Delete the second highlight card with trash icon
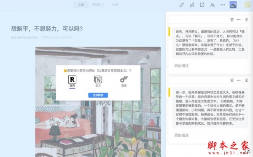Screen dimensions: 253x157 (232, 80)
